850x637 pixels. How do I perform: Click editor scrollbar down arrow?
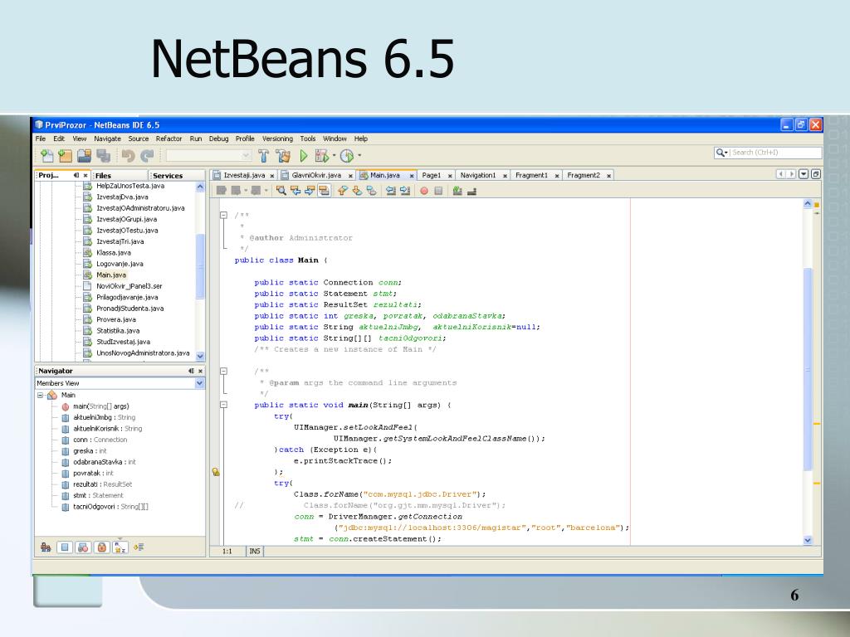[808, 540]
